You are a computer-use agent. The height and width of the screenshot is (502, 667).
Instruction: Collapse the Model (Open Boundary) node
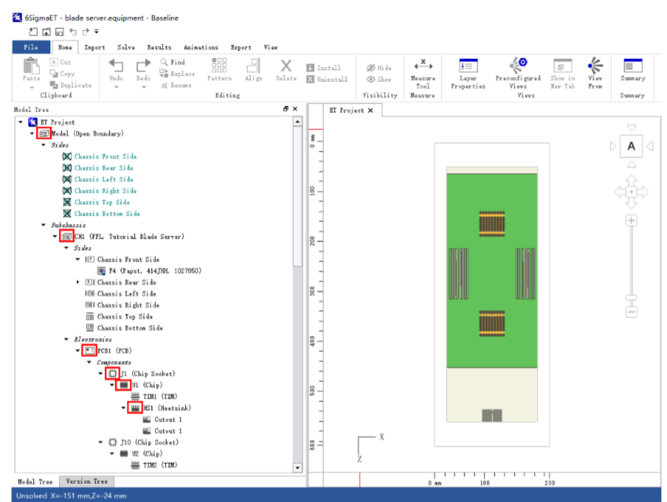(32, 133)
